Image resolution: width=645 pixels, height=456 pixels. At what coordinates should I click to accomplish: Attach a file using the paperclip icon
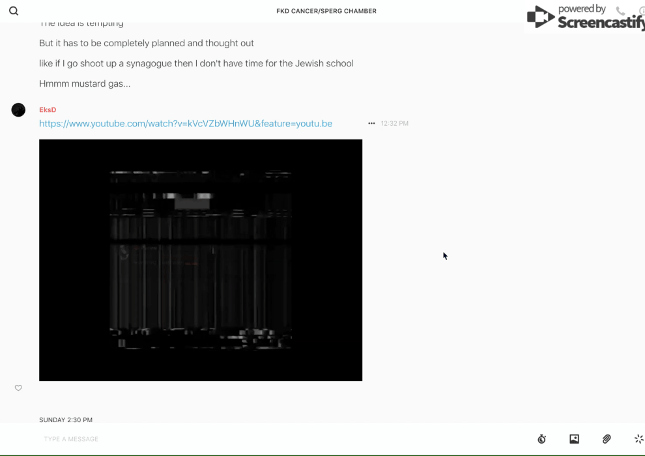607,439
